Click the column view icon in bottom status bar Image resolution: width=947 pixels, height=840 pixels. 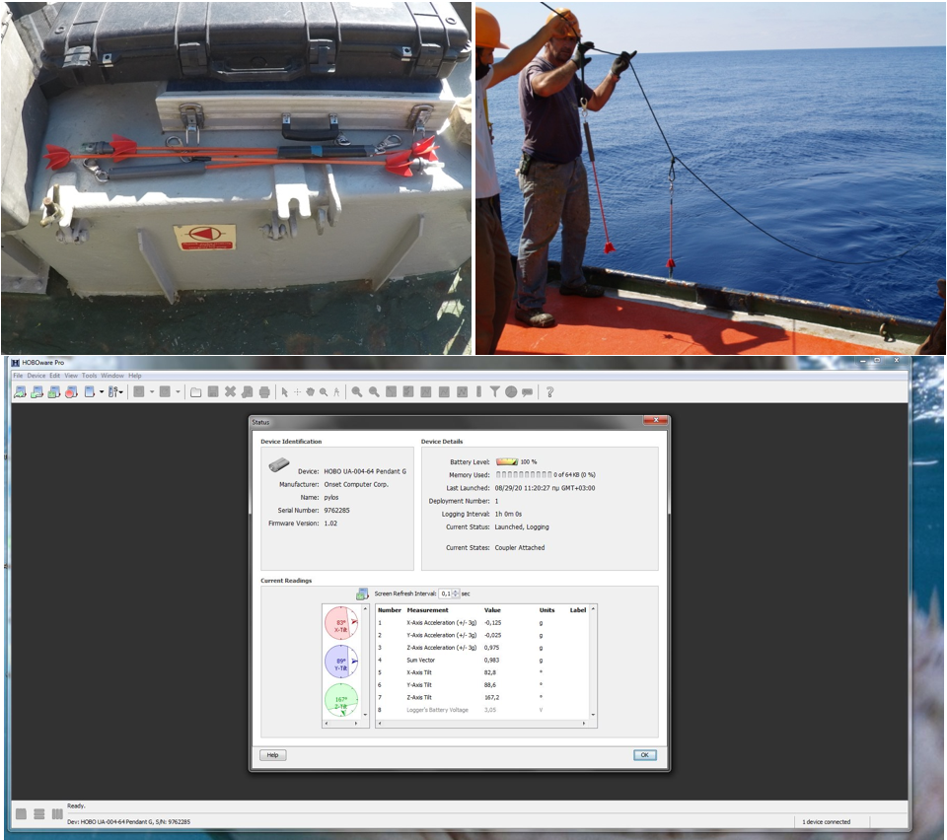(x=57, y=814)
